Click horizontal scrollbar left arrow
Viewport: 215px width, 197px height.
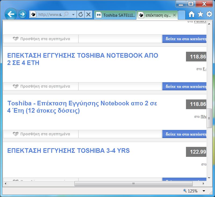pos(5,184)
